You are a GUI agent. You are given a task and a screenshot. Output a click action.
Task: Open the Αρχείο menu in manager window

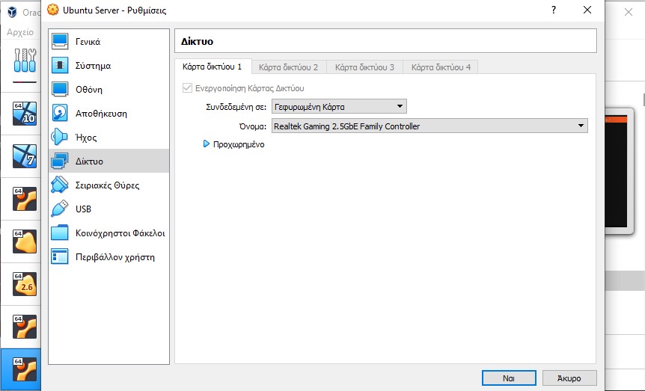coord(20,32)
